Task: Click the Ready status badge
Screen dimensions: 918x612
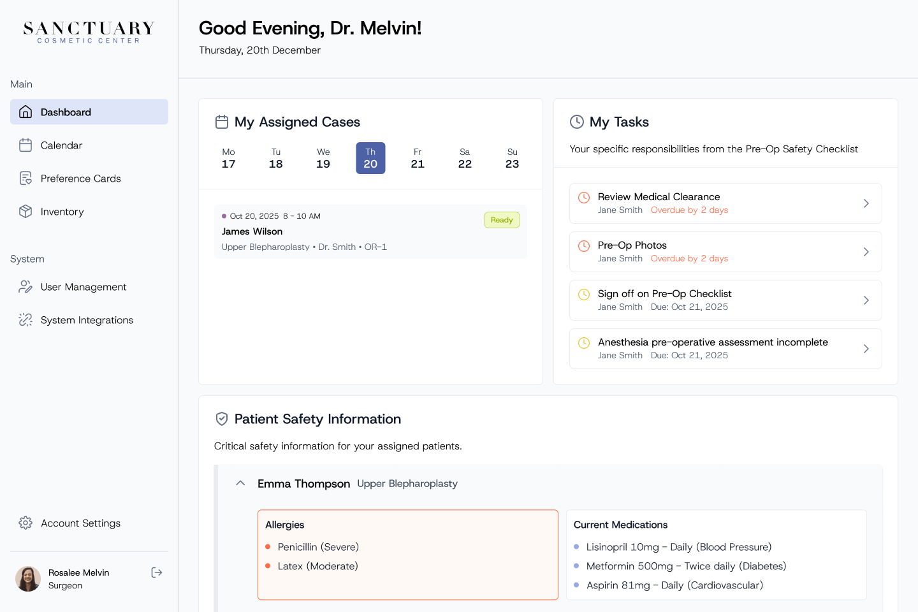Action: pos(502,220)
